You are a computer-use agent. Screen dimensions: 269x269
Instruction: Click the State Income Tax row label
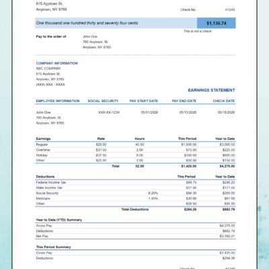[x=49, y=188]
